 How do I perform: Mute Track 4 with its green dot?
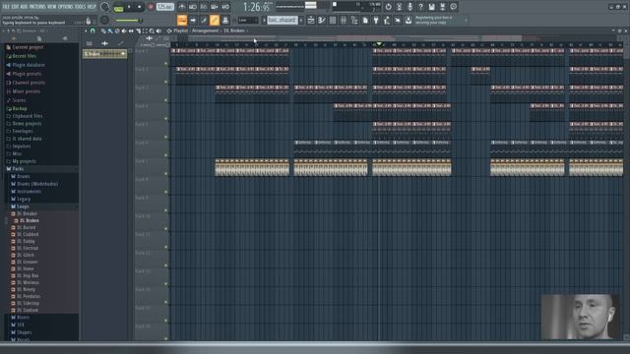coord(166,119)
